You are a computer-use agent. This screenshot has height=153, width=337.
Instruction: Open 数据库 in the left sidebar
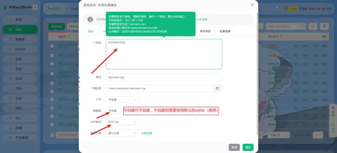tap(20, 40)
